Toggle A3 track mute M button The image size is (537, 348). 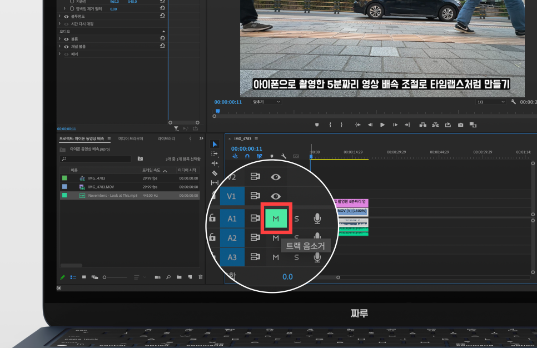[x=276, y=257]
